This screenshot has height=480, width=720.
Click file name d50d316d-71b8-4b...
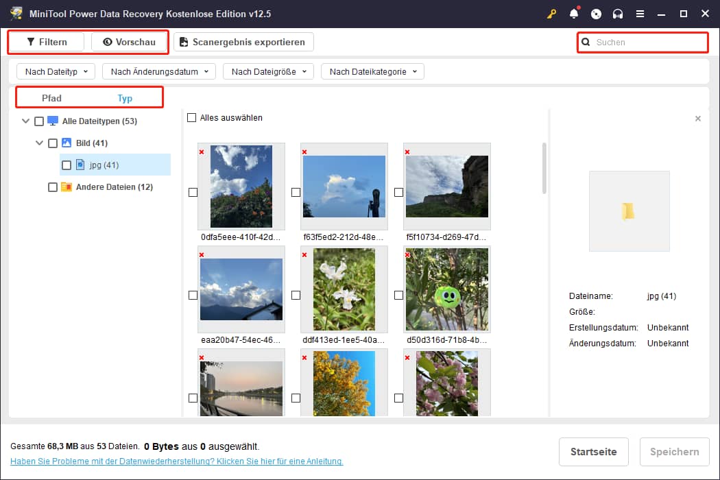click(x=447, y=340)
